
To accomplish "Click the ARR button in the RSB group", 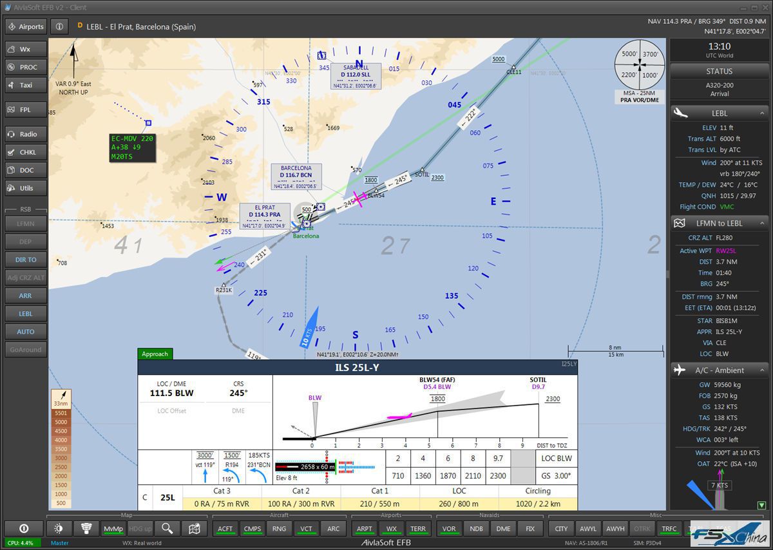I will (26, 296).
